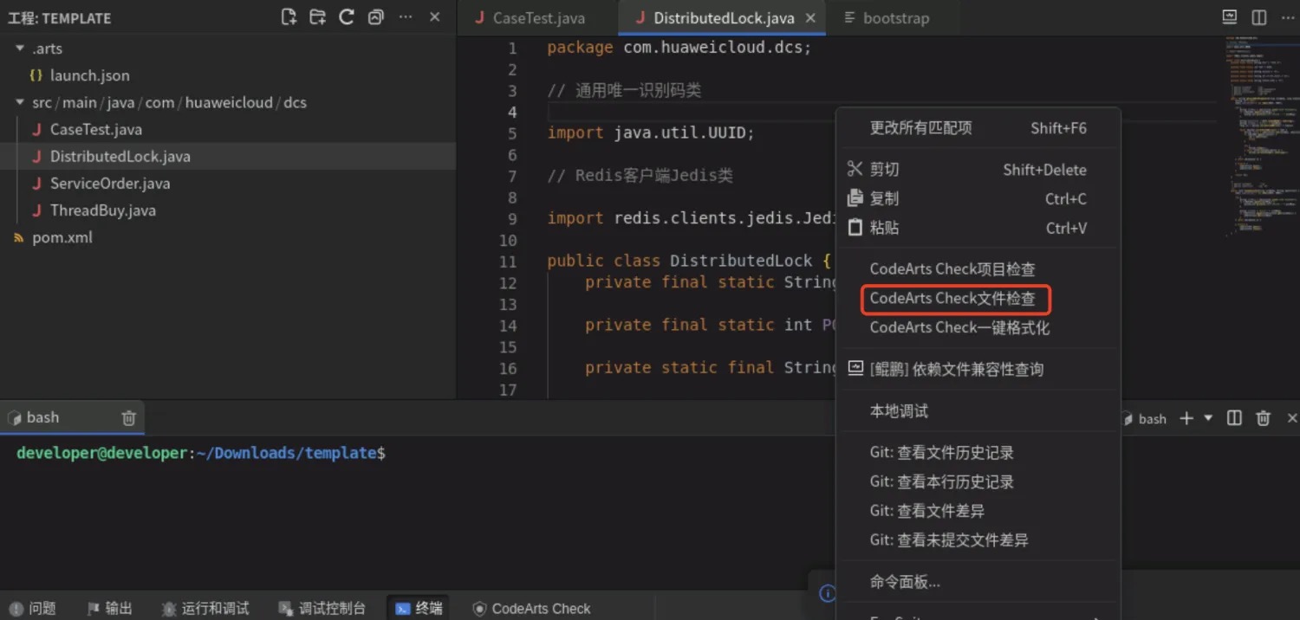Open explorer more actions ellipsis
This screenshot has height=620, width=1300.
406,17
